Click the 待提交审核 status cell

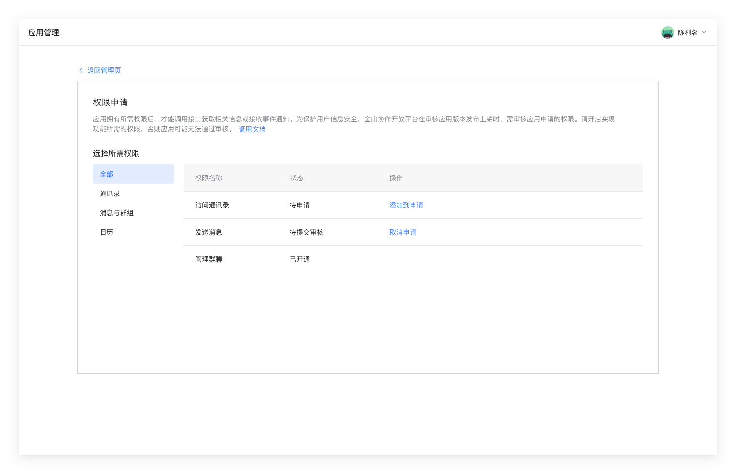tap(307, 232)
